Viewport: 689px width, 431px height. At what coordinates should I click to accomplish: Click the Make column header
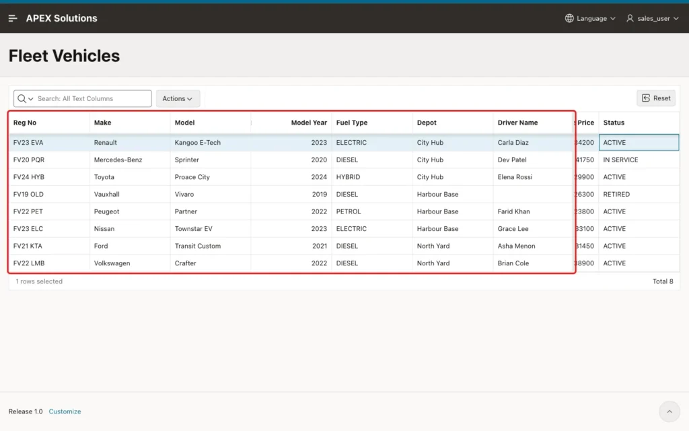(x=130, y=123)
